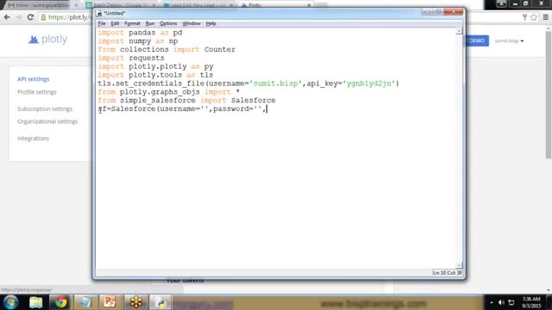Click the Plotly logo
The width and height of the screenshot is (552, 310).
point(47,39)
